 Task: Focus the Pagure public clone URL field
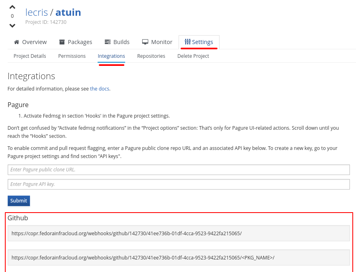[179, 170]
